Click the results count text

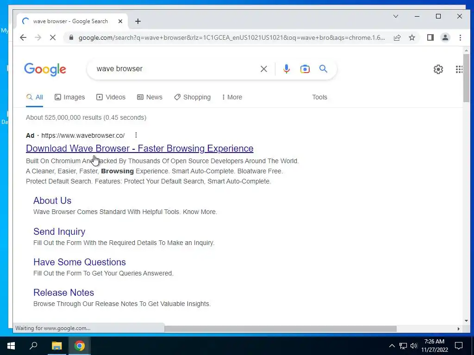coord(86,117)
